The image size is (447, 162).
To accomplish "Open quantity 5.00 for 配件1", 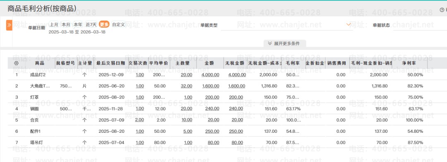I will (x=187, y=131).
